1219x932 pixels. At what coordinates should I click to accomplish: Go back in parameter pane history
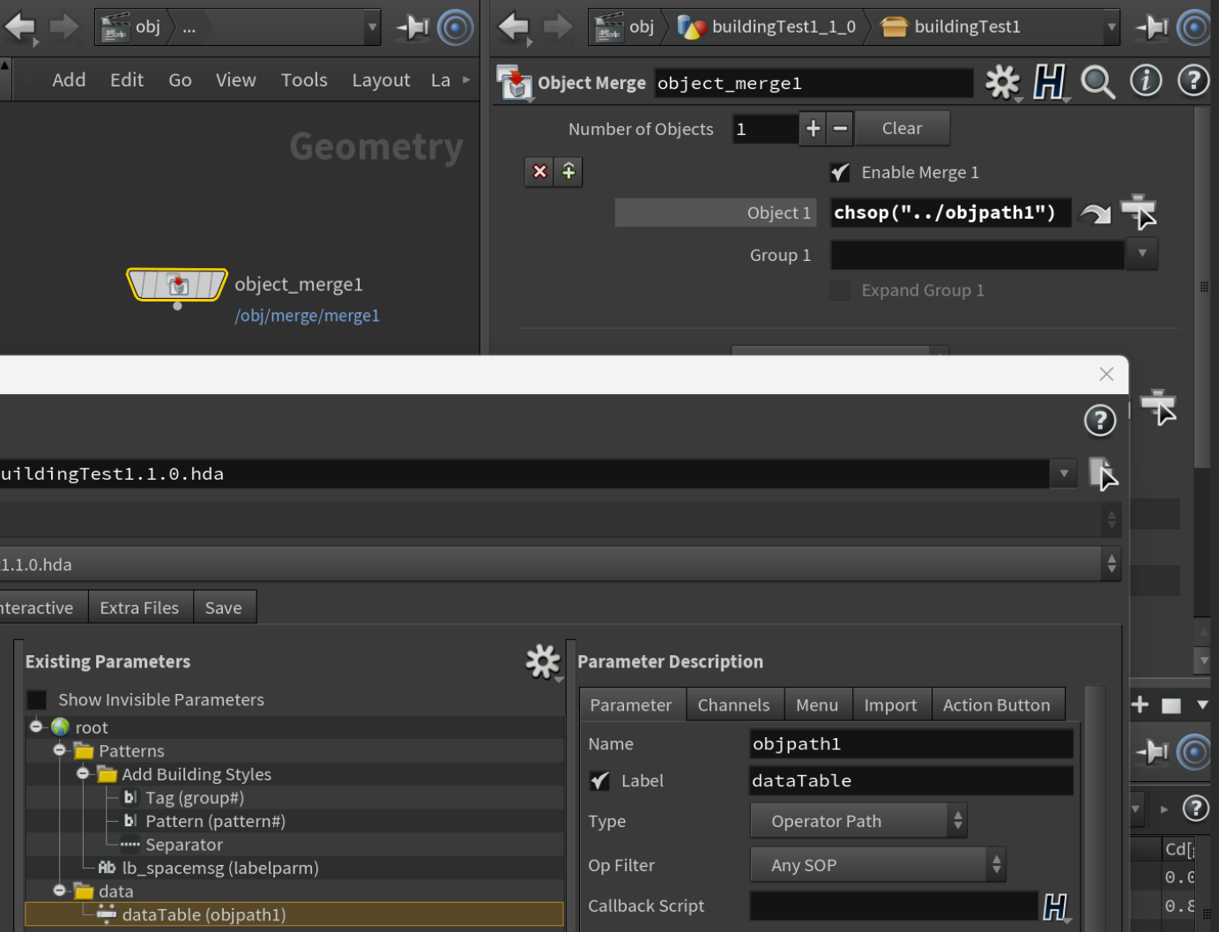(x=514, y=27)
